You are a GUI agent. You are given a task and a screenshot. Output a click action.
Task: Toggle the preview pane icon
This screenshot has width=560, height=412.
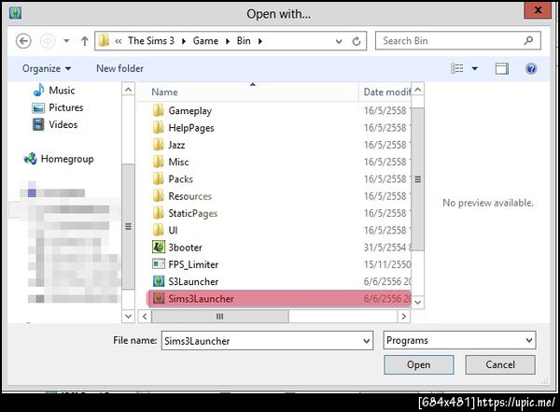pyautogui.click(x=502, y=69)
